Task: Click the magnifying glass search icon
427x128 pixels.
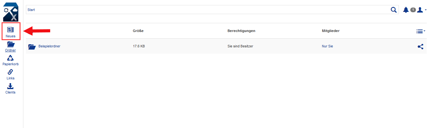Action: 394,10
